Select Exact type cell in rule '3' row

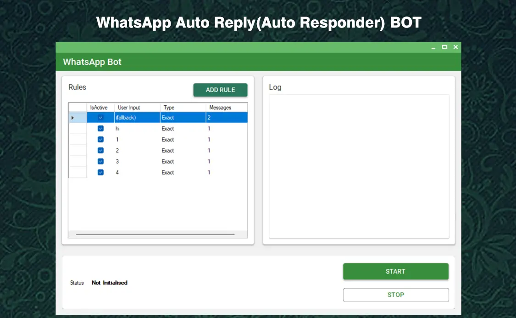[x=183, y=162]
